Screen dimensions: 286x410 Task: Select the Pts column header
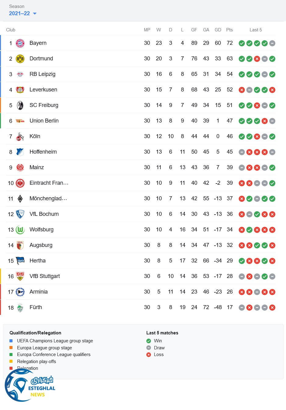pos(229,30)
